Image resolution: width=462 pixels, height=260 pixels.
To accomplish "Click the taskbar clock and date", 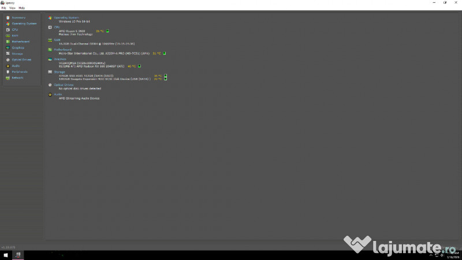I will pos(453,255).
